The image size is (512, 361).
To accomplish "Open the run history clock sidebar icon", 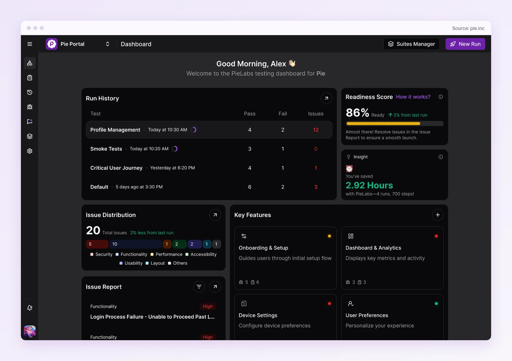I will [30, 92].
